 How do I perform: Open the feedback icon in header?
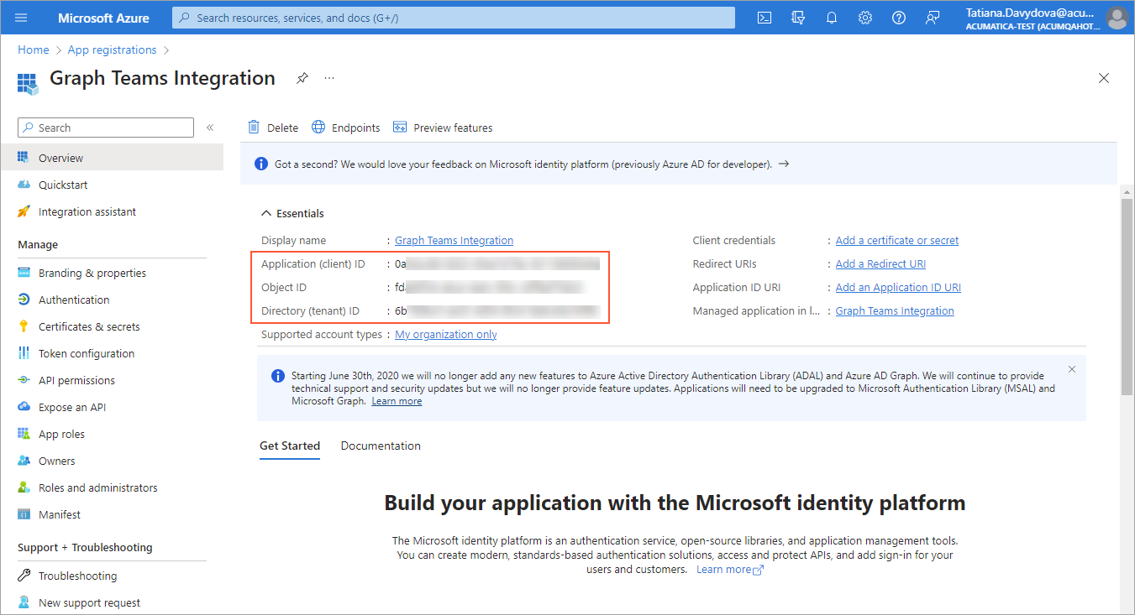[933, 18]
